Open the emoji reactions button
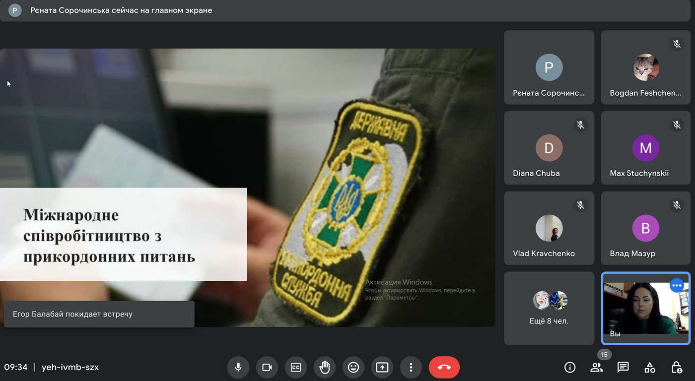 pyautogui.click(x=353, y=367)
